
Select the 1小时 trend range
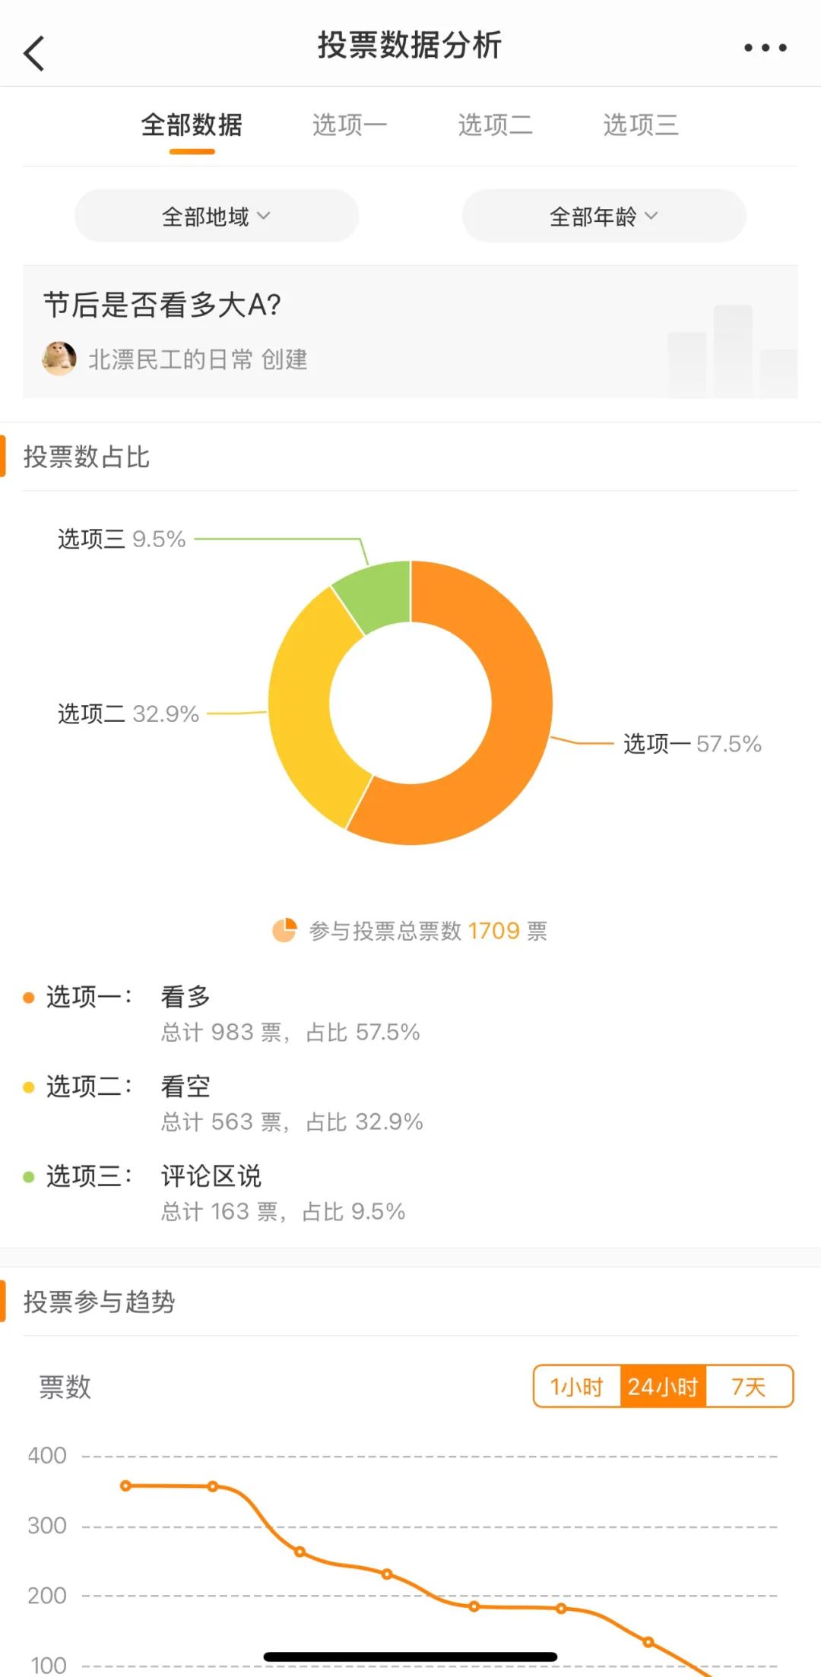click(x=577, y=1387)
